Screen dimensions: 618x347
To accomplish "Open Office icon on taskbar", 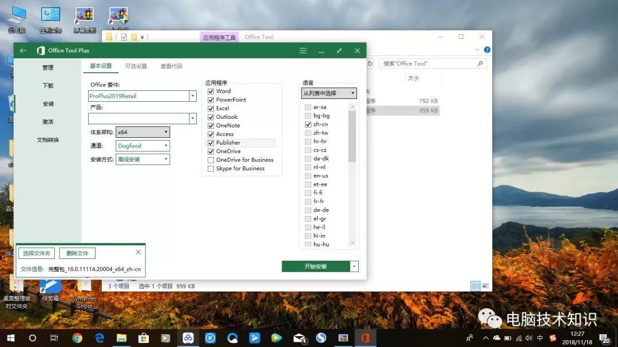I will click(365, 338).
